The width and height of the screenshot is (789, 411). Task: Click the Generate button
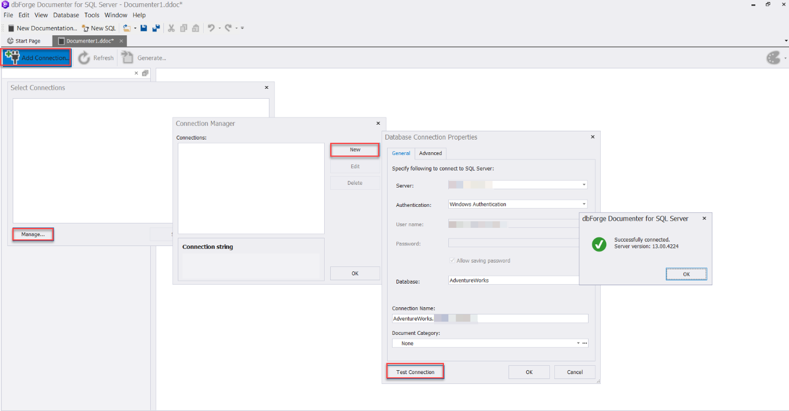[x=144, y=58]
